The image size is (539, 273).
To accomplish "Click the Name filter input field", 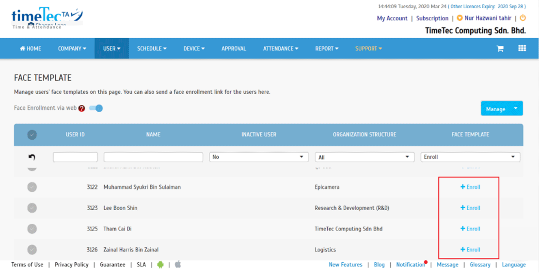I will (x=153, y=157).
